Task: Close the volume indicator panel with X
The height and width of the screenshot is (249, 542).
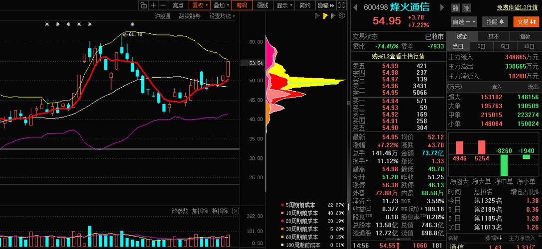Action: point(236,211)
